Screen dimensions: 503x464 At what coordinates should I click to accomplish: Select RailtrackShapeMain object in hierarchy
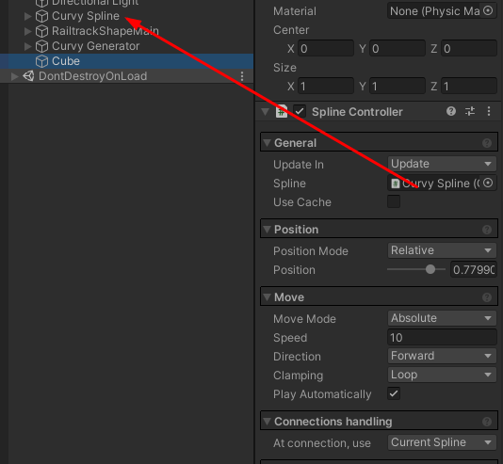(x=105, y=31)
